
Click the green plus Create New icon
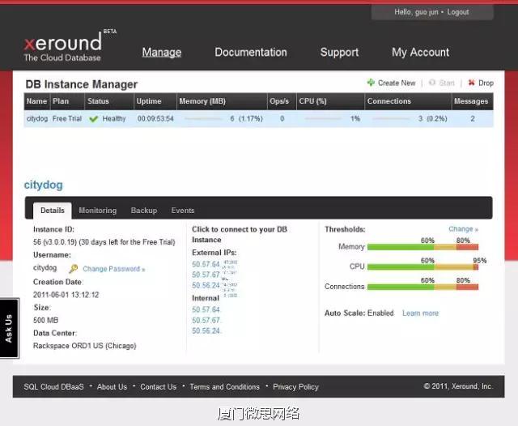pyautogui.click(x=371, y=83)
